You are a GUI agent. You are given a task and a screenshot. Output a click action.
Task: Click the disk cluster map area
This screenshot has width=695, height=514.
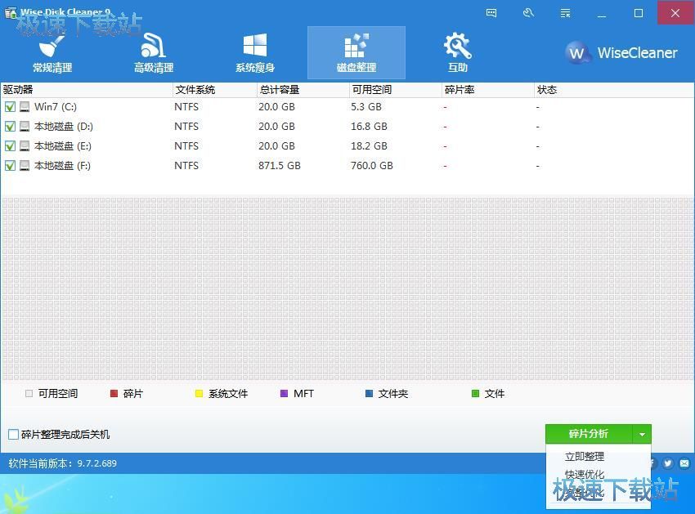click(x=347, y=289)
